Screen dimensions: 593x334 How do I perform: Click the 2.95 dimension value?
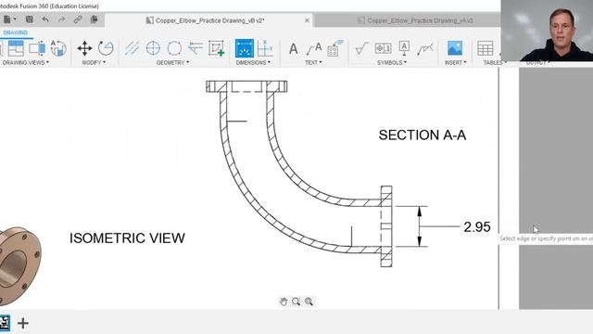[x=477, y=226]
